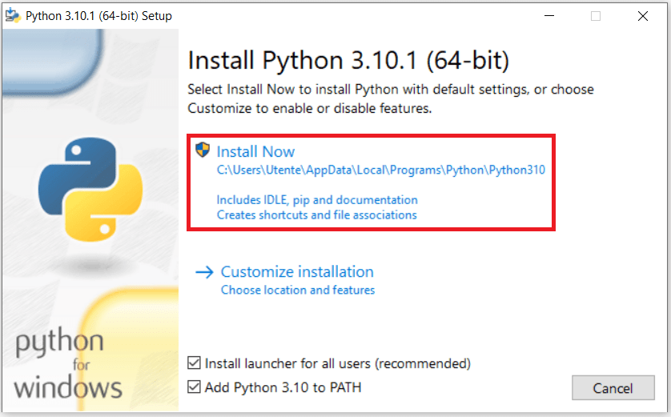Click the arrow icon beside Customize installation

[204, 272]
